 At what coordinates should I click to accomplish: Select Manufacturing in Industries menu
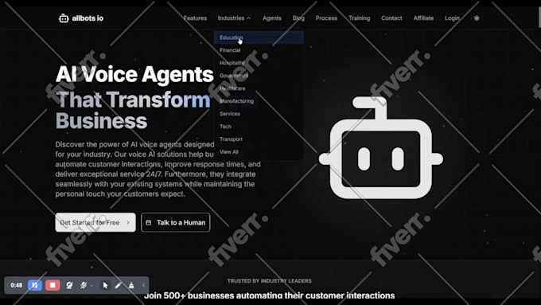259,101
